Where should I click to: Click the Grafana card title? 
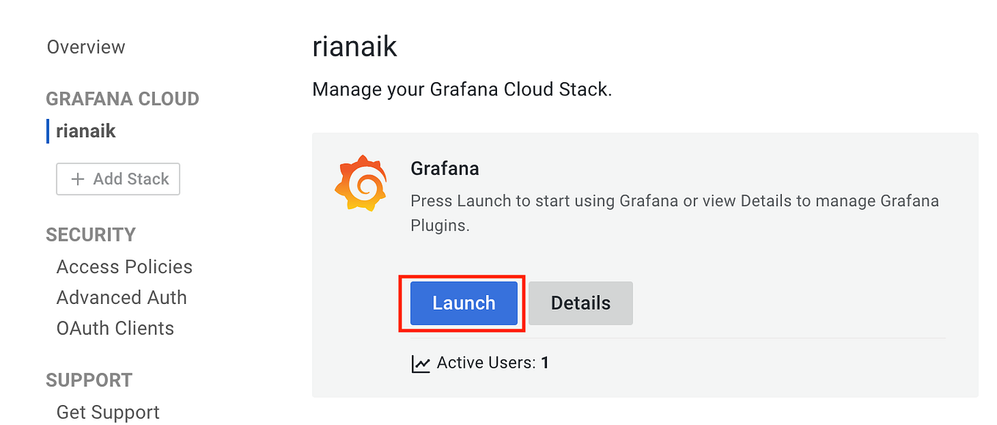pyautogui.click(x=445, y=168)
